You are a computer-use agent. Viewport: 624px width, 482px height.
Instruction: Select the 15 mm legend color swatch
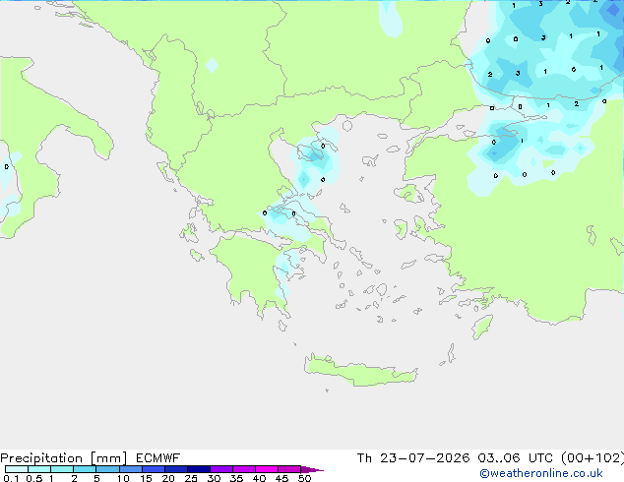153,469
